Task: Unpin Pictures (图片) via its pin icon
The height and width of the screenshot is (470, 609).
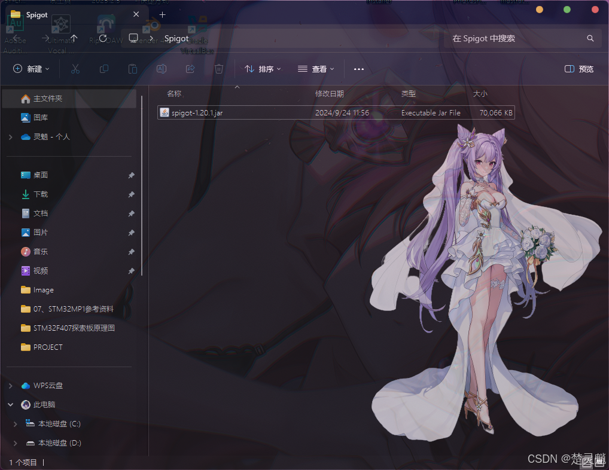Action: pos(131,233)
